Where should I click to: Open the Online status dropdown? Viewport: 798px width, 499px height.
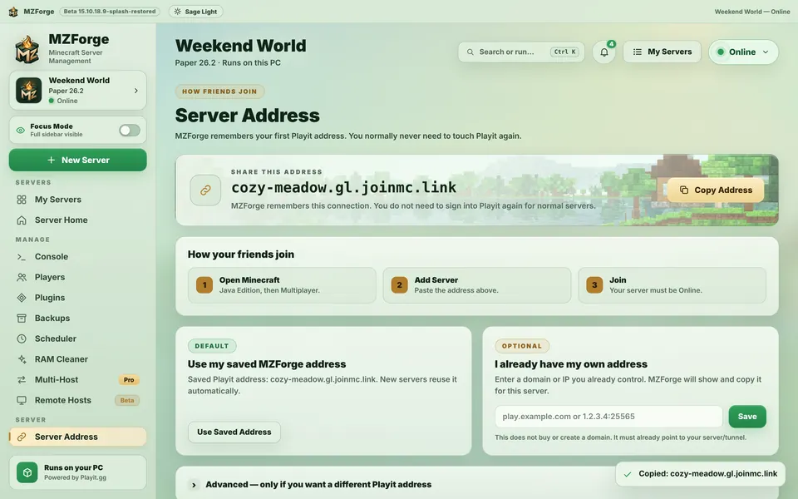743,52
